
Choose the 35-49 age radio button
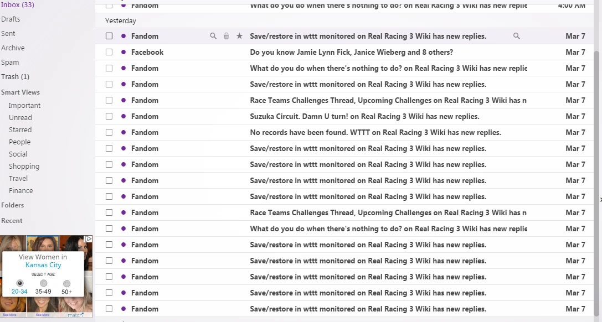click(x=43, y=284)
